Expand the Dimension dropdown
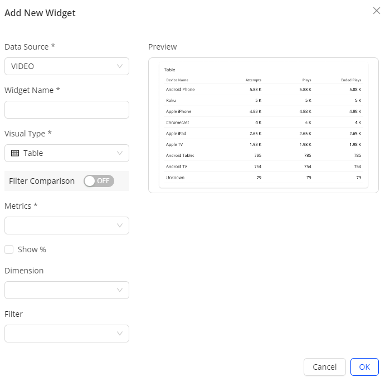The image size is (390, 382). pyautogui.click(x=66, y=290)
